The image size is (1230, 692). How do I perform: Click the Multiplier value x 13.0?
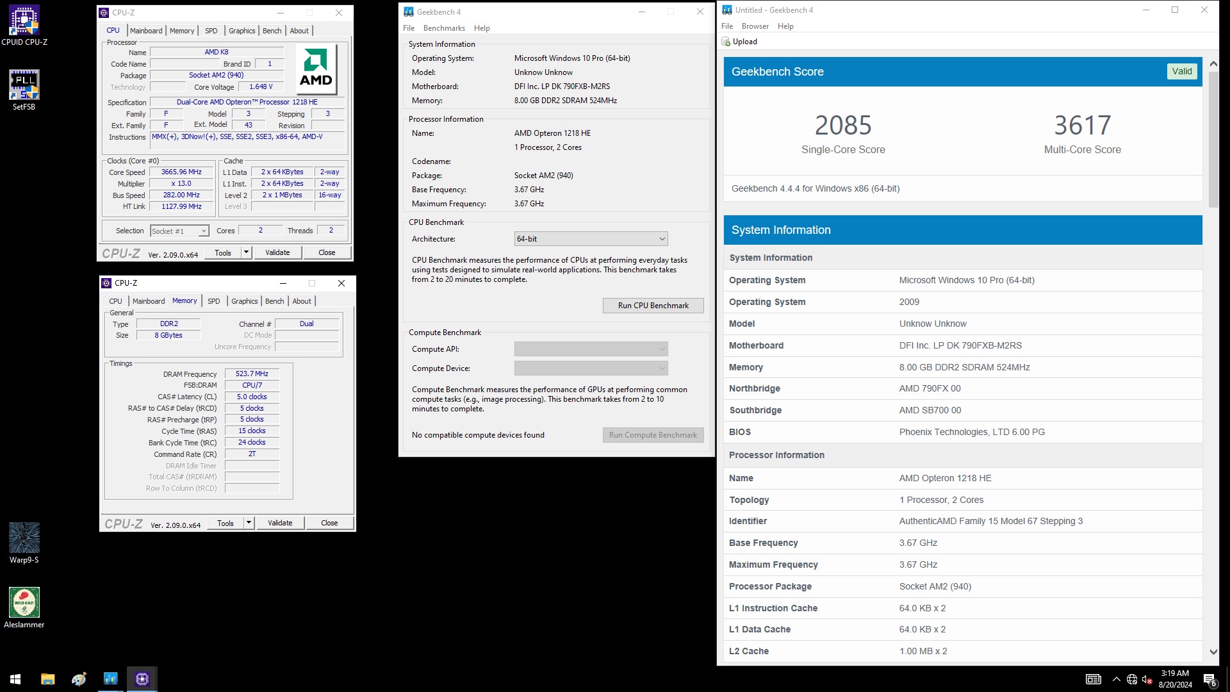click(x=181, y=184)
